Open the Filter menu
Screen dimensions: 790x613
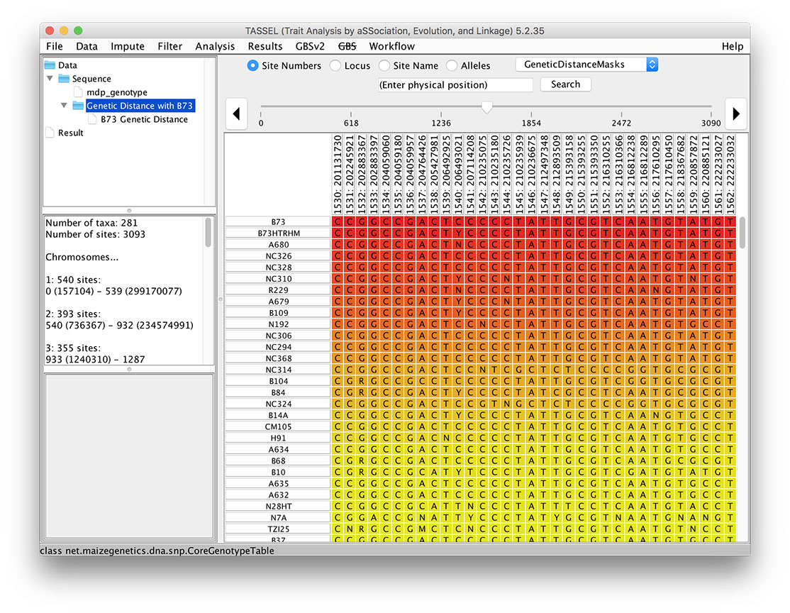pyautogui.click(x=169, y=46)
